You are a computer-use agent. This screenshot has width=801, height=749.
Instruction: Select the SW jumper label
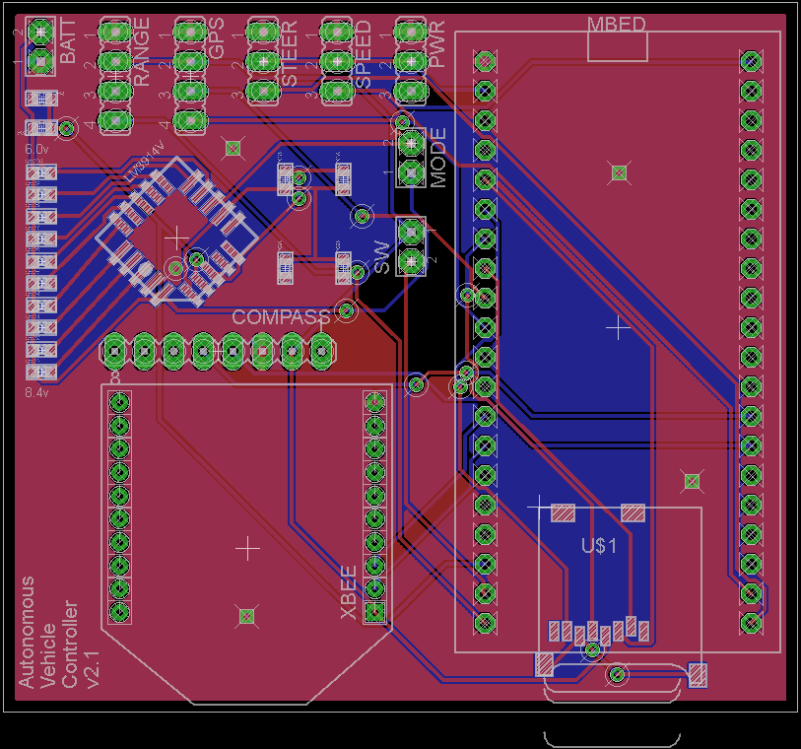[x=382, y=255]
